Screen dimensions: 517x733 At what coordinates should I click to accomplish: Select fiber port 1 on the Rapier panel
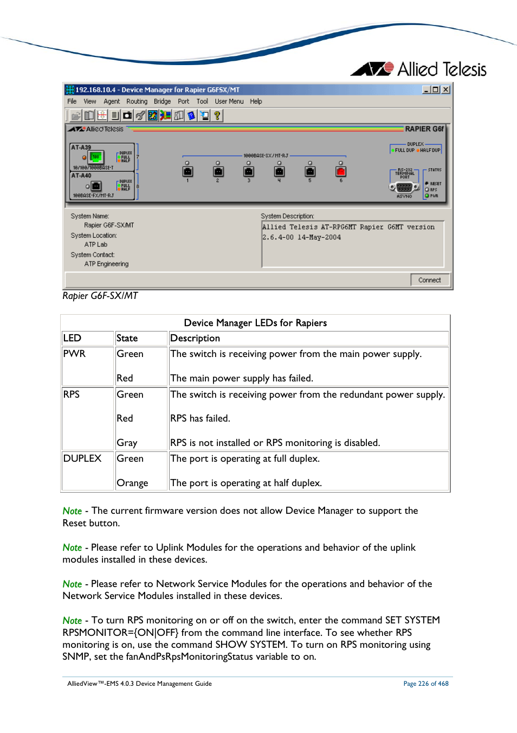point(188,172)
